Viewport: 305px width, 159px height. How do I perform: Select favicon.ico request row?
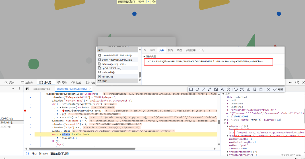[118, 77]
